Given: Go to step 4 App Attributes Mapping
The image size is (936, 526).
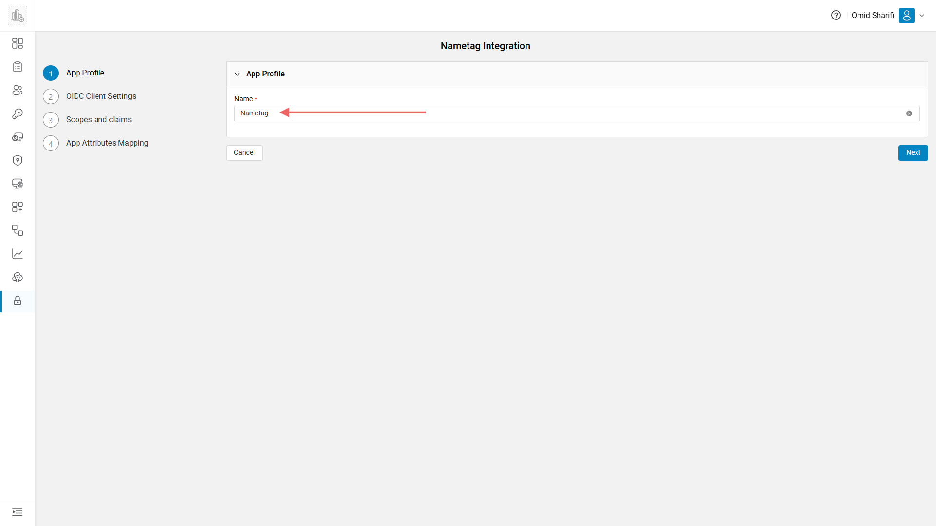Looking at the screenshot, I should 96,143.
